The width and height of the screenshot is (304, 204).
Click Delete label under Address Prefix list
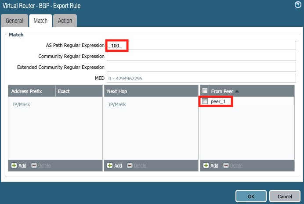tap(44, 166)
